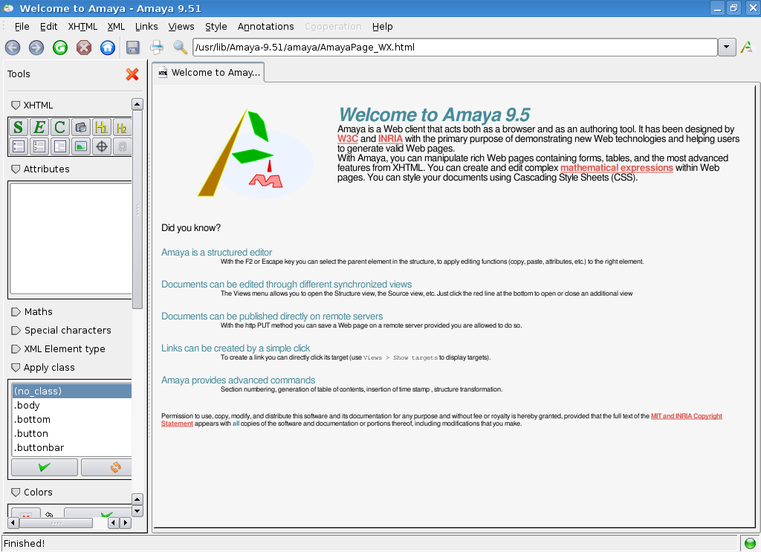Refresh the class list with orange arrows
761x552 pixels.
click(x=107, y=467)
